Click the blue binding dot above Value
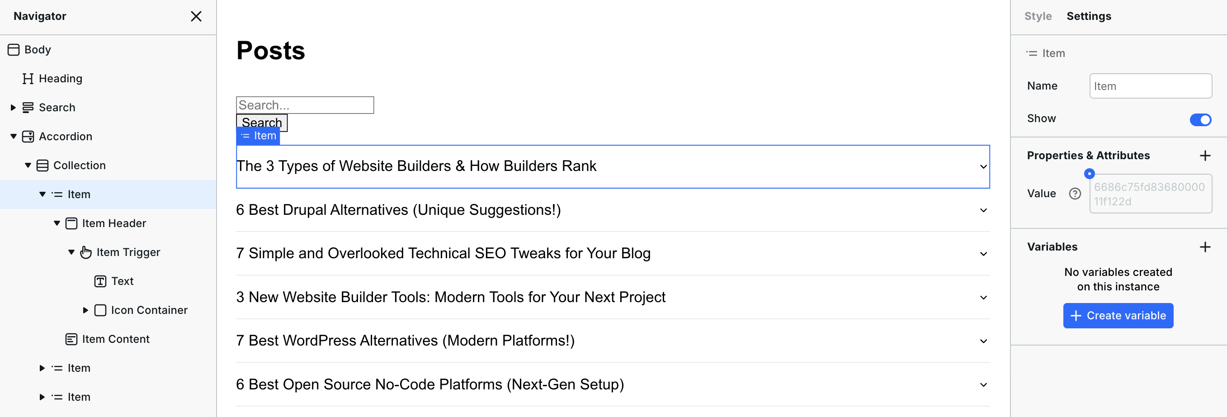 1089,174
